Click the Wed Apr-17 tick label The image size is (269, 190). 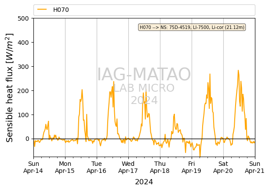(x=128, y=167)
